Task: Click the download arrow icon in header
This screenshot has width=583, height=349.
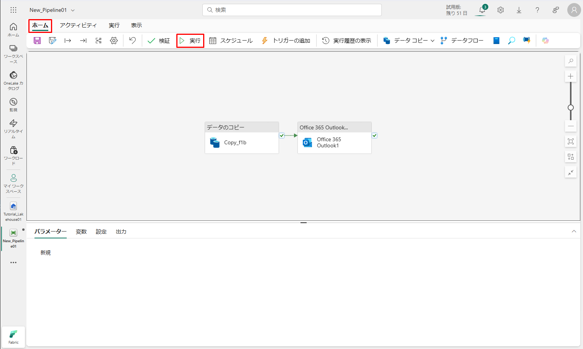Action: tap(519, 10)
